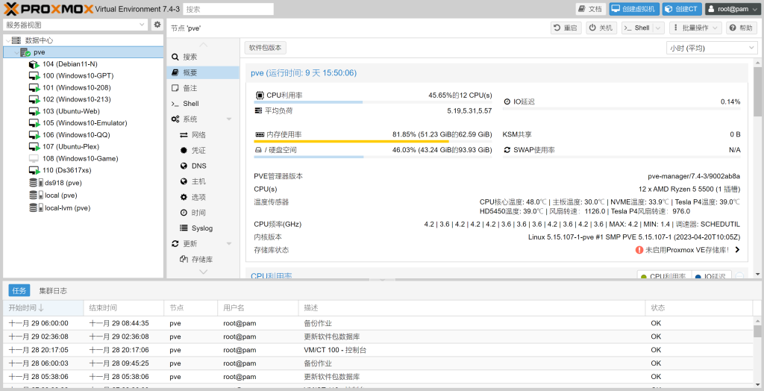This screenshot has height=391, width=764.
Task: Click the 帮助 help button
Action: [x=742, y=28]
